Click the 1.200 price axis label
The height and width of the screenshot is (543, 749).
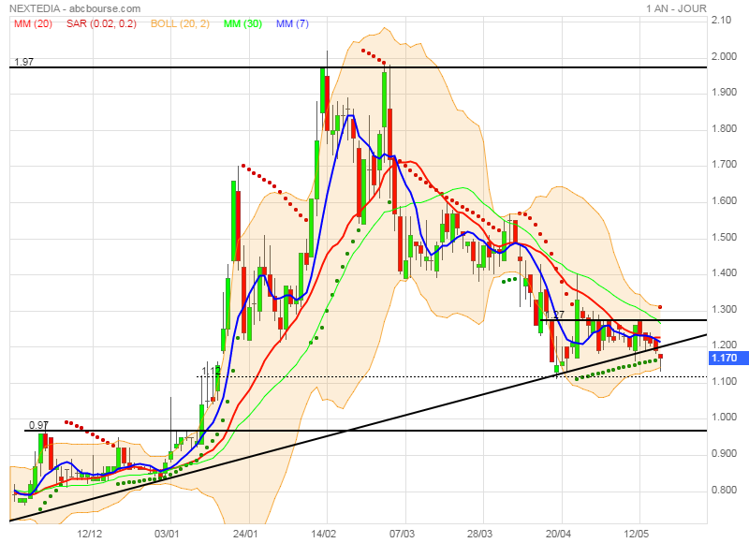click(724, 345)
